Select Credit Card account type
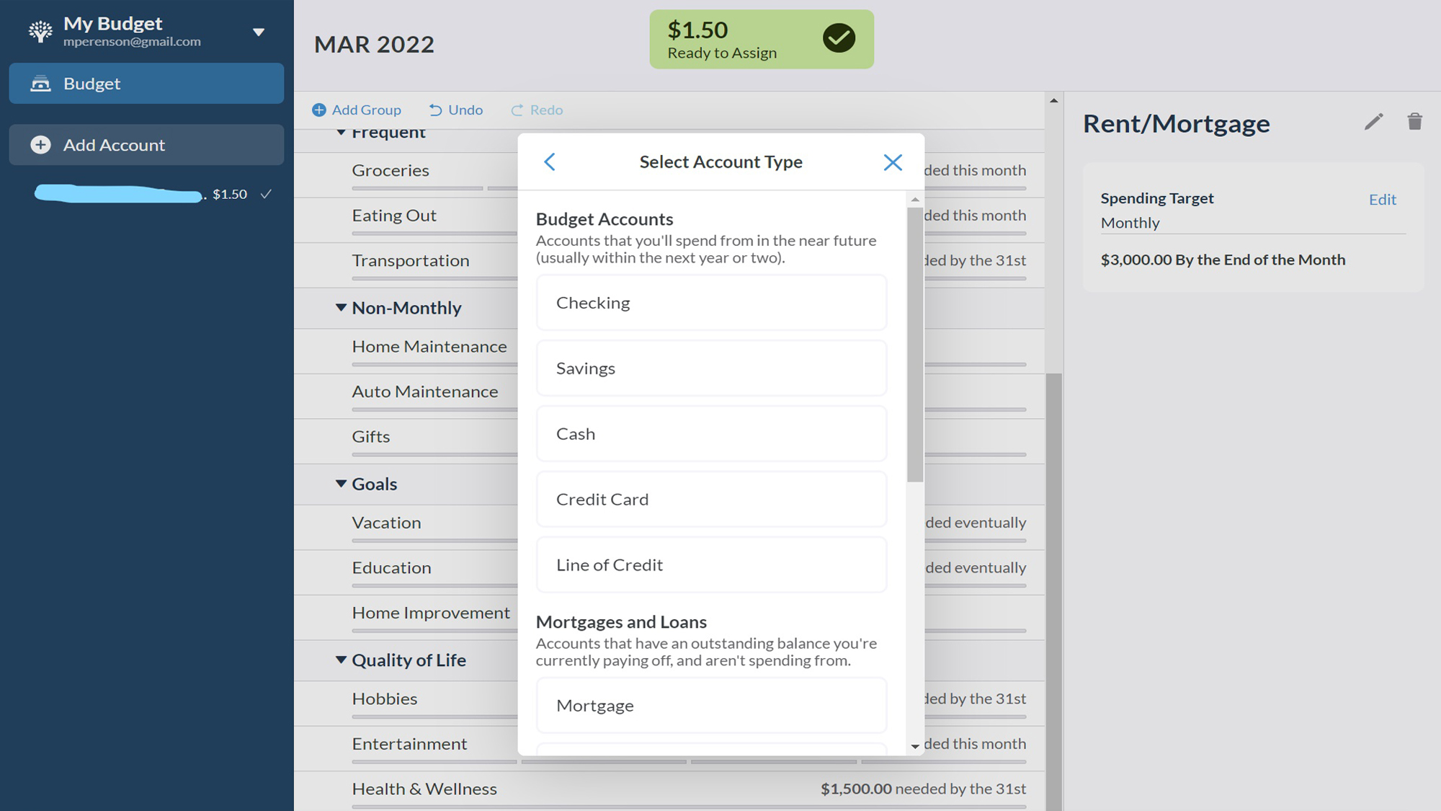The image size is (1441, 811). (x=711, y=500)
